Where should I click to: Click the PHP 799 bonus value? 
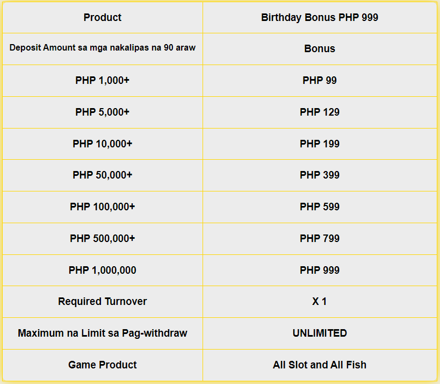[x=320, y=238]
